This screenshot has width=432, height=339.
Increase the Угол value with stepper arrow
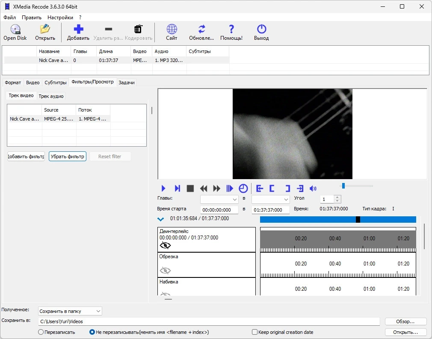tap(337, 197)
